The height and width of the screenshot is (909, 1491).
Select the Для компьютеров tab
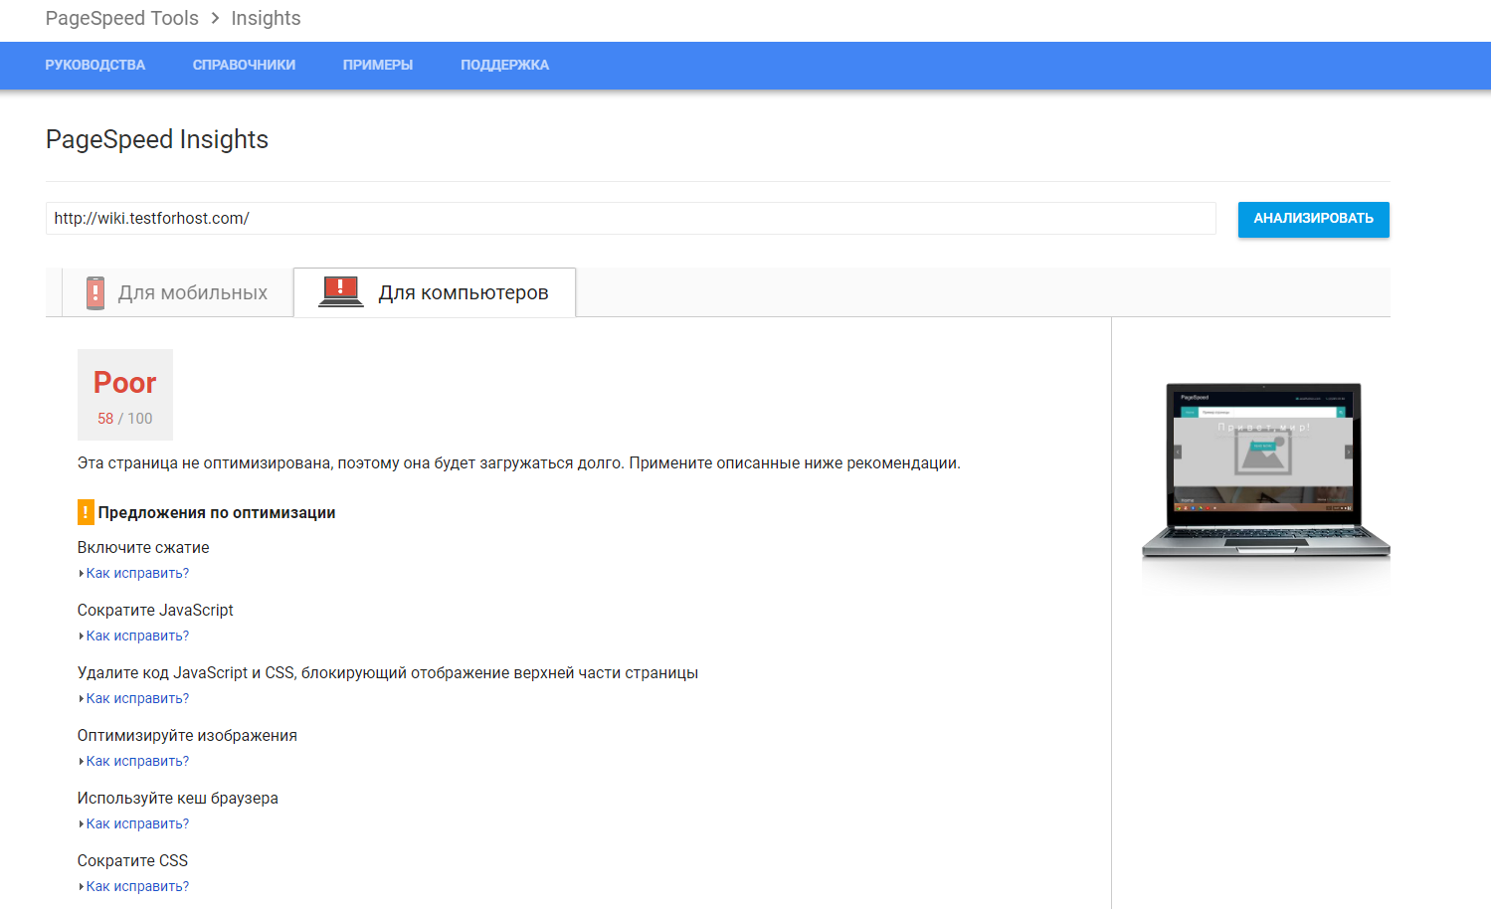[435, 292]
